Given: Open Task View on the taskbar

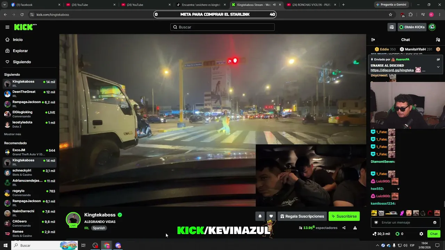Looking at the screenshot, I should tap(83, 245).
